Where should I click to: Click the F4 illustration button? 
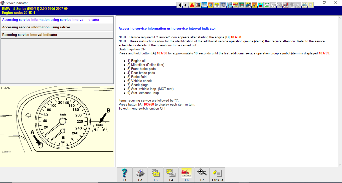click(x=171, y=175)
